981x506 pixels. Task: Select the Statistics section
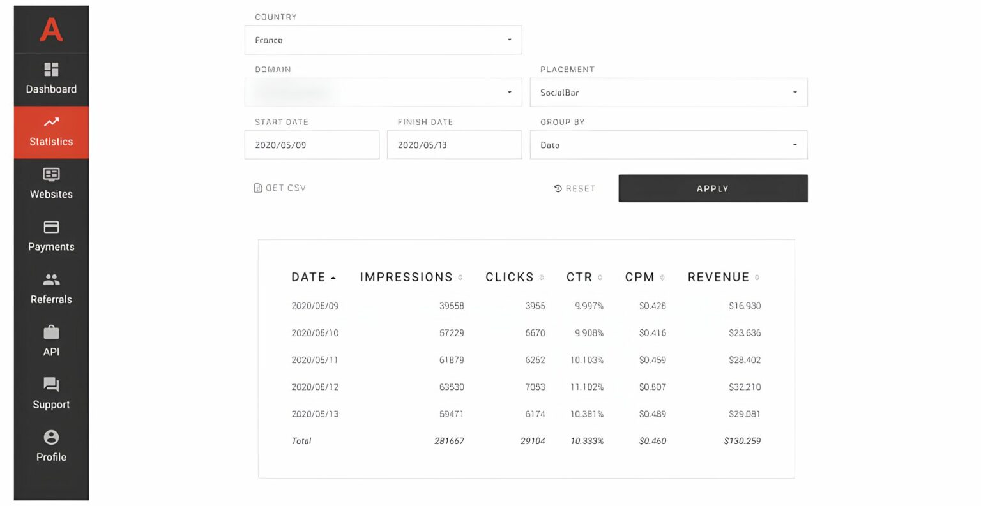51,133
